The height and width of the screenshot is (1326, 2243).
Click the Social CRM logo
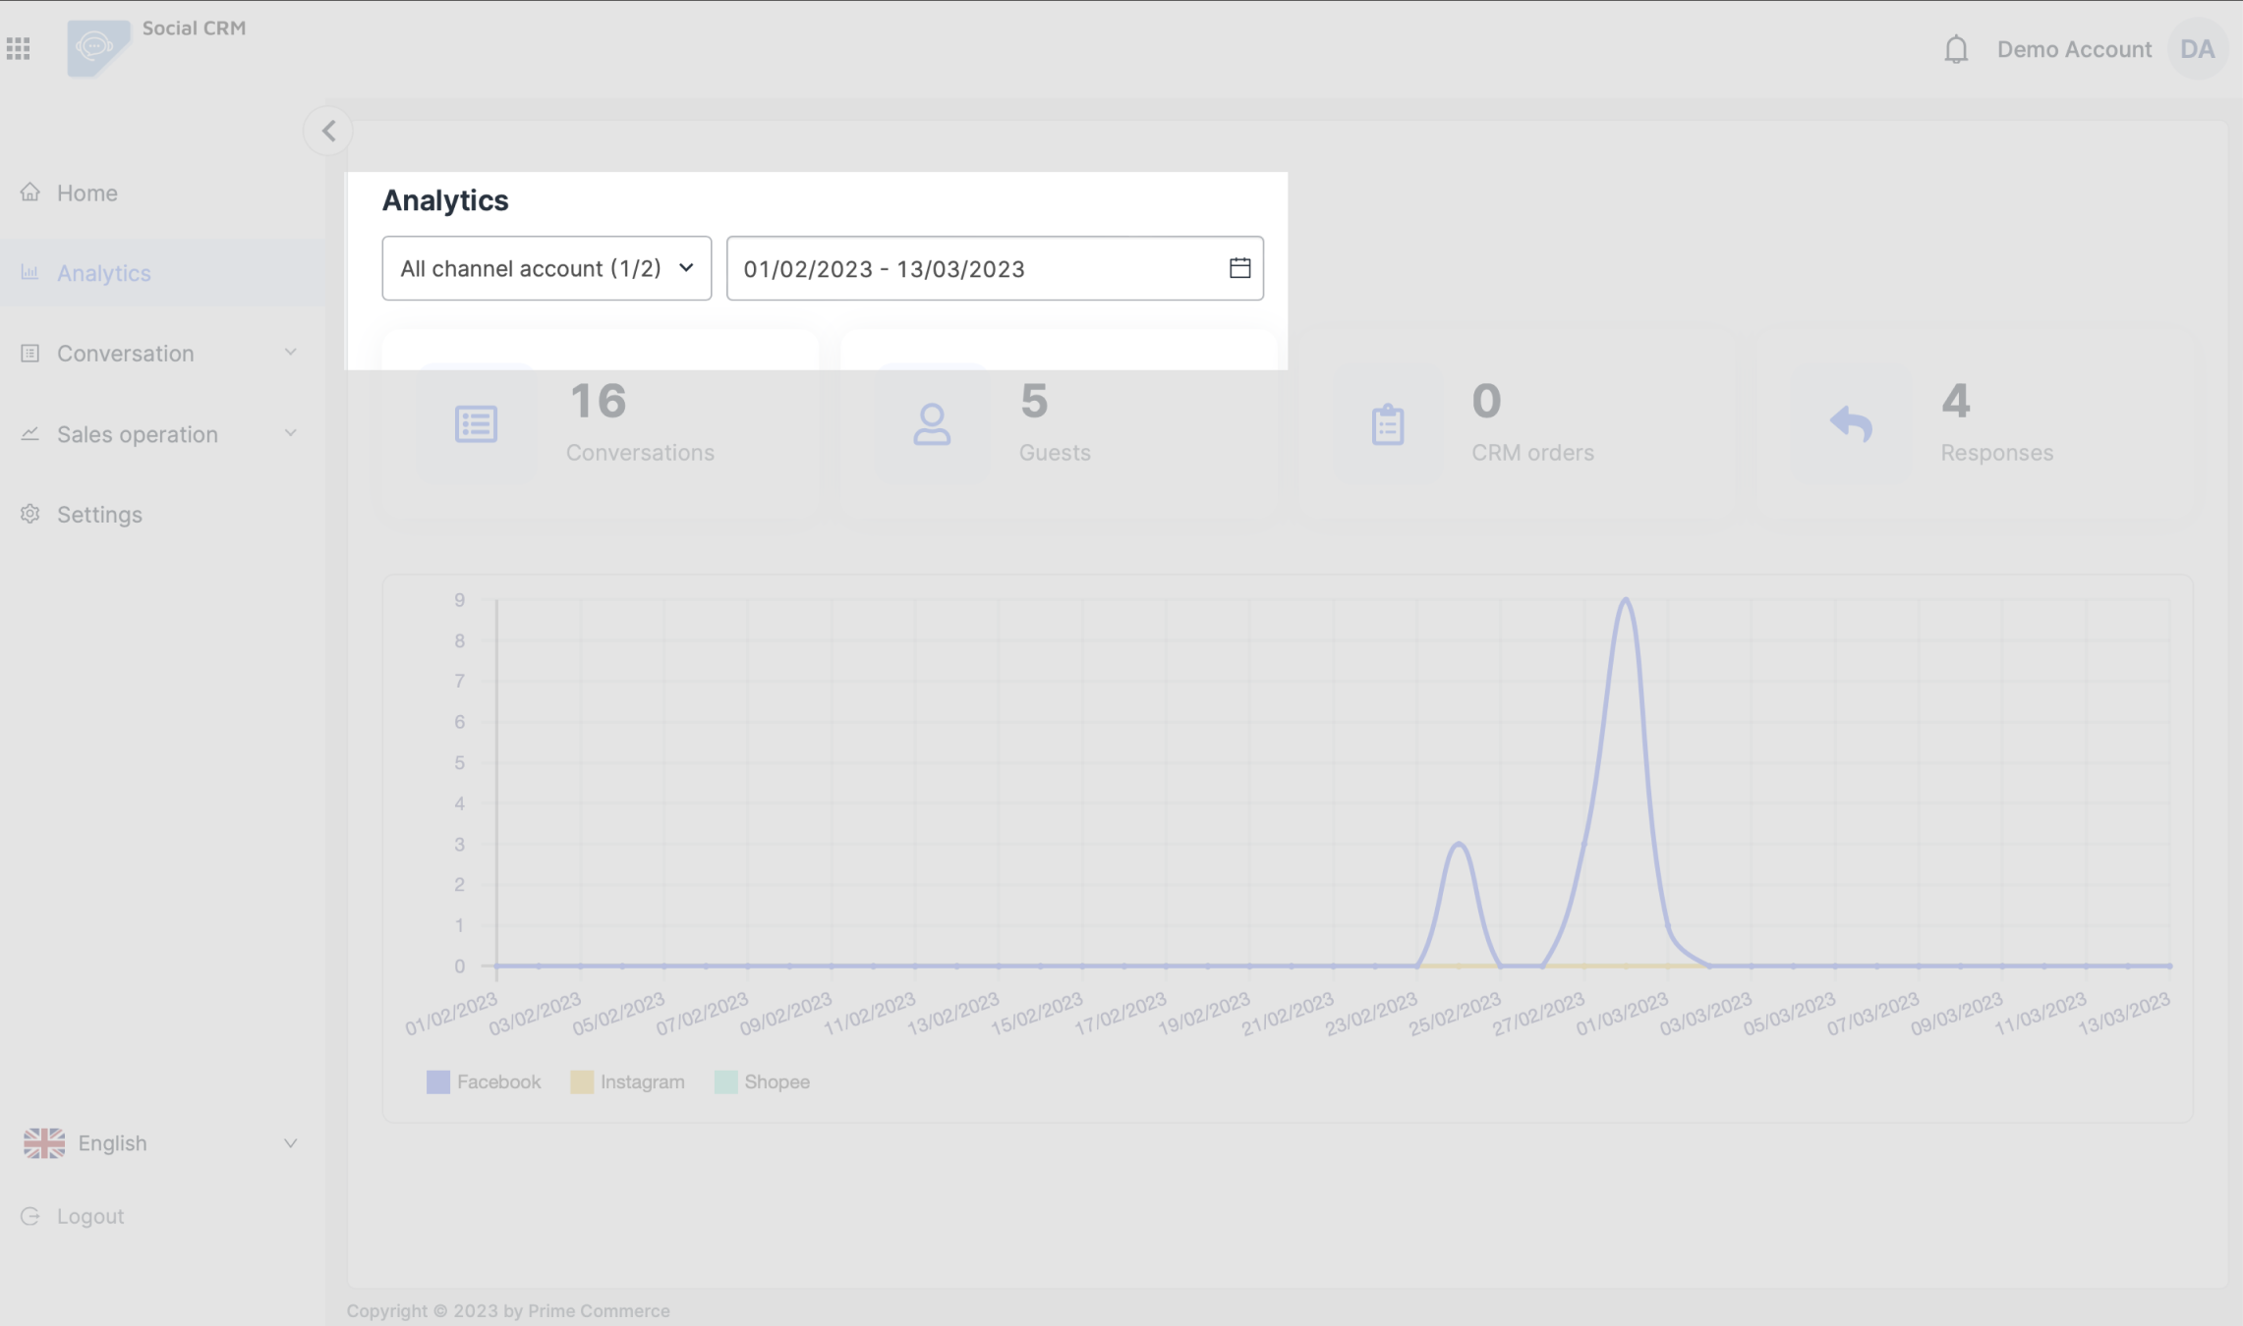(x=98, y=47)
